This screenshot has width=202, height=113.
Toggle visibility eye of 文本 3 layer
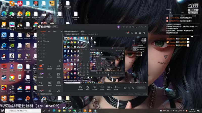point(39,44)
